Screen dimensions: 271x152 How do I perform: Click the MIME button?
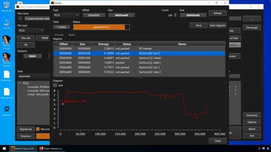(x=43, y=38)
